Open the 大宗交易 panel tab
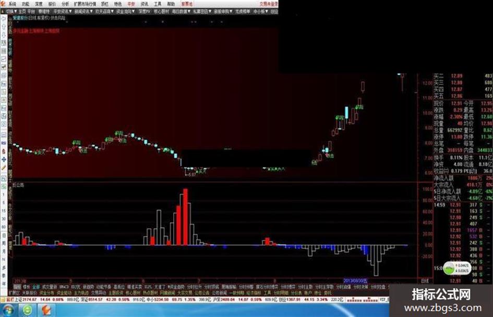 (185, 293)
